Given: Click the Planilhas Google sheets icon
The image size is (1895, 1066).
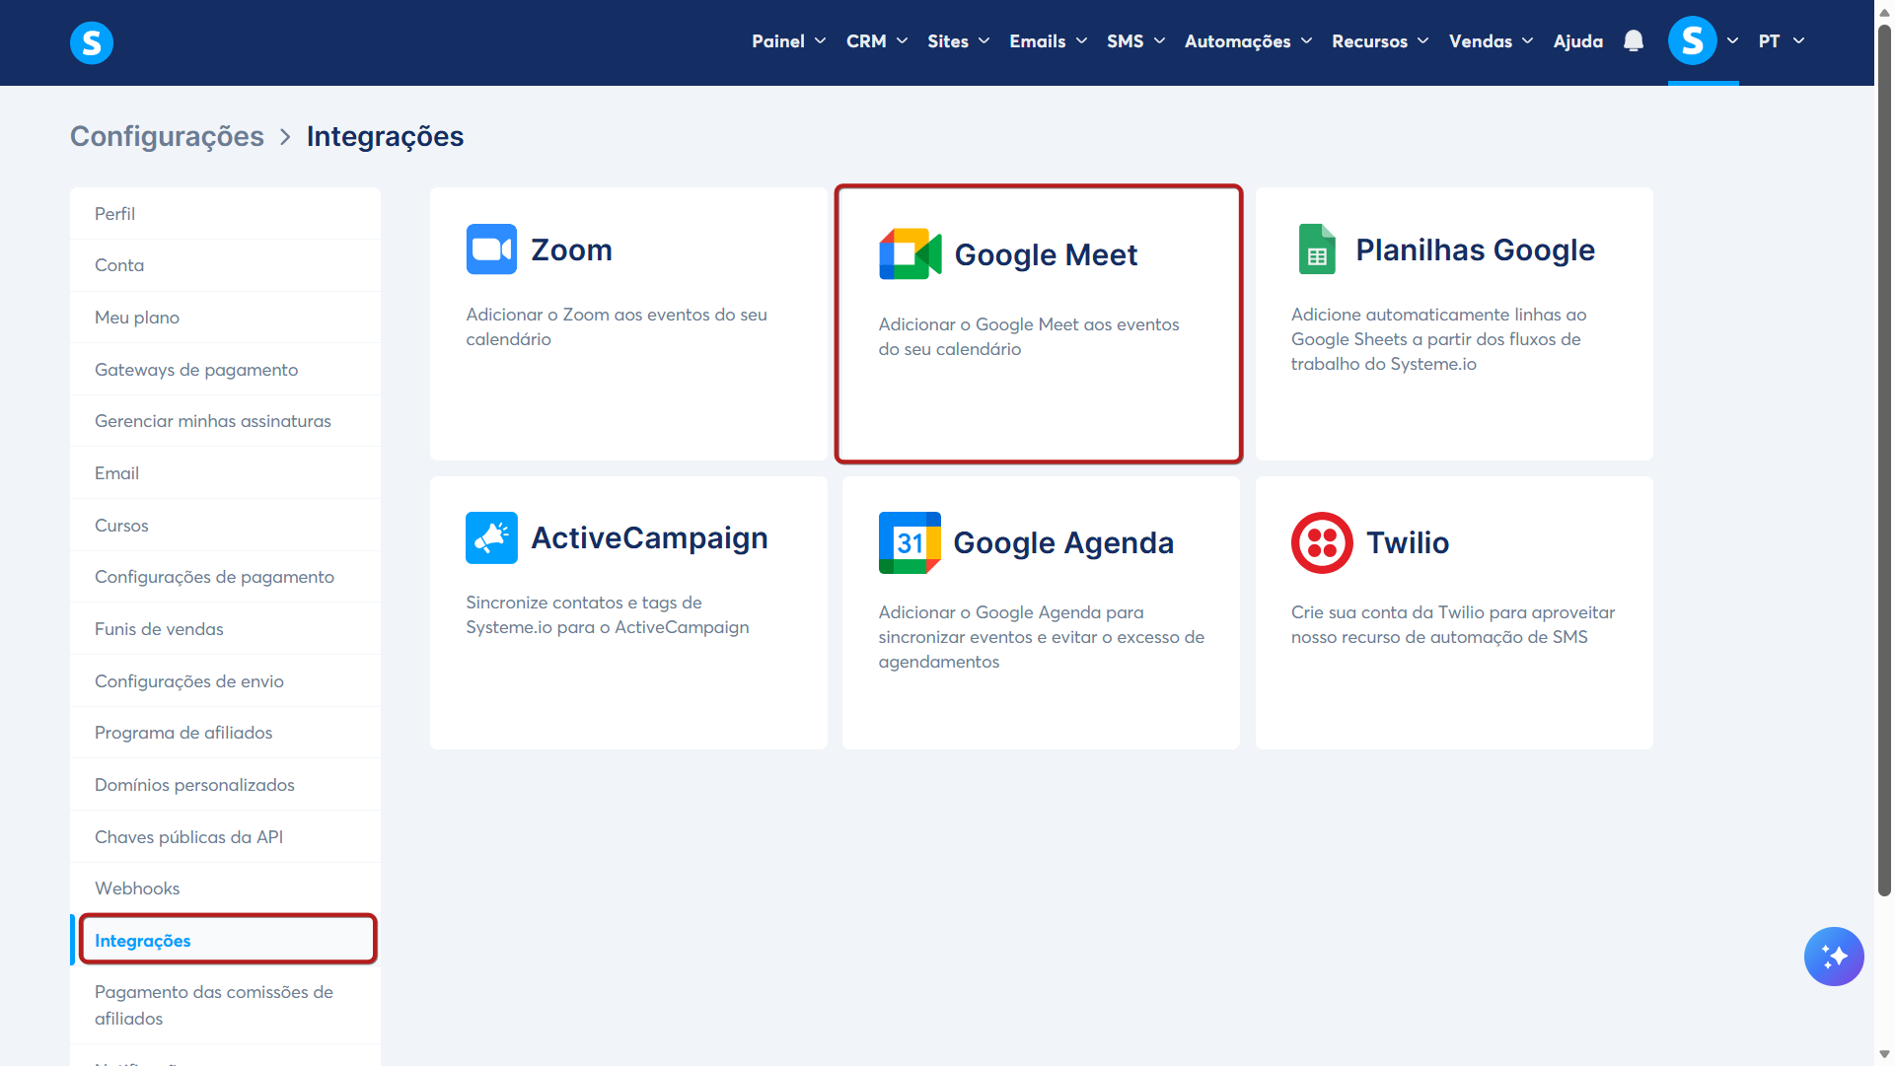Looking at the screenshot, I should [1317, 249].
